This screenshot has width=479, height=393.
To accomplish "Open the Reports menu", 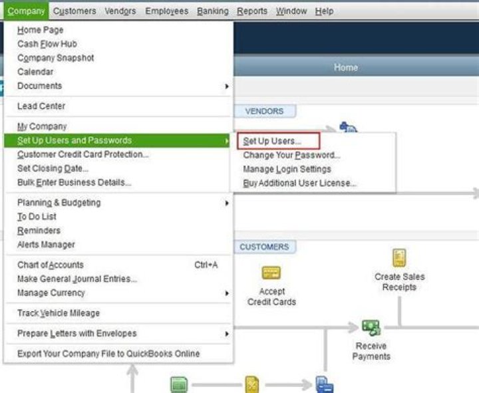I will (252, 11).
